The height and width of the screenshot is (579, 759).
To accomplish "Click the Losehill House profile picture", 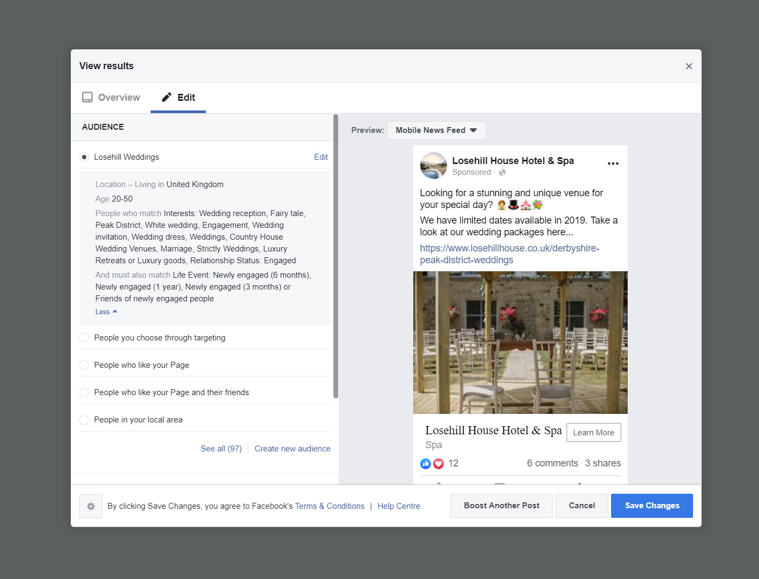I will tap(433, 166).
